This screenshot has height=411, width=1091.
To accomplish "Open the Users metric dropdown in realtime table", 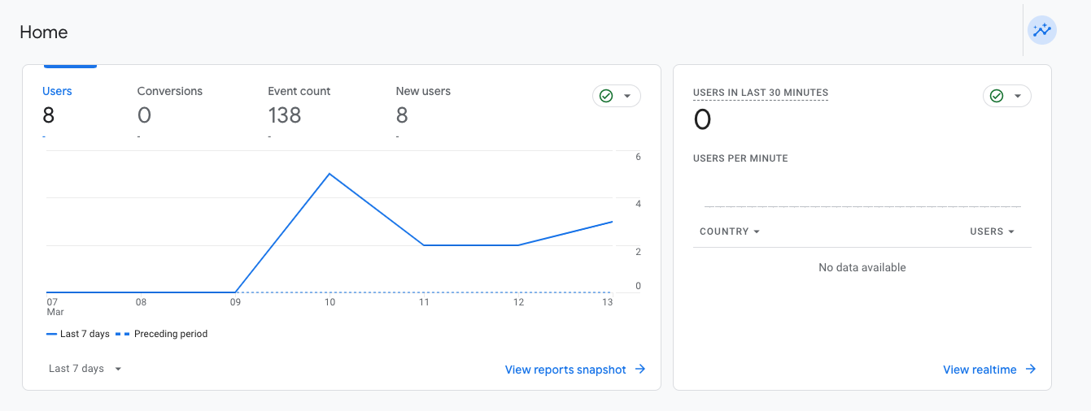I will [993, 231].
